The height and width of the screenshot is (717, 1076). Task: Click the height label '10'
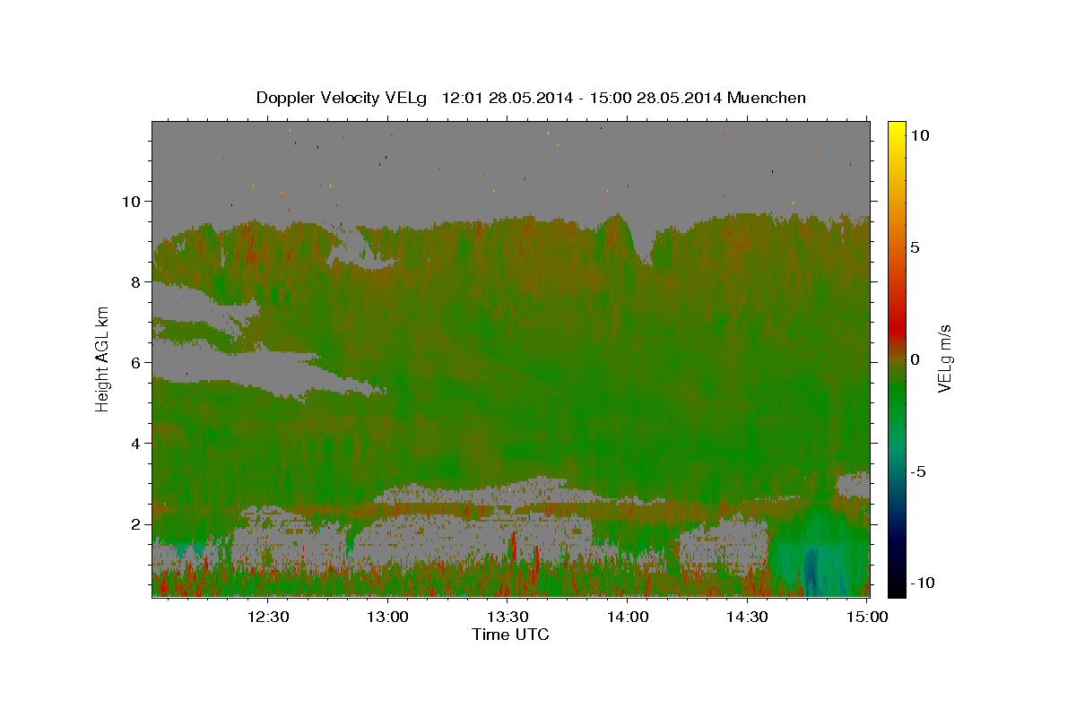[131, 201]
